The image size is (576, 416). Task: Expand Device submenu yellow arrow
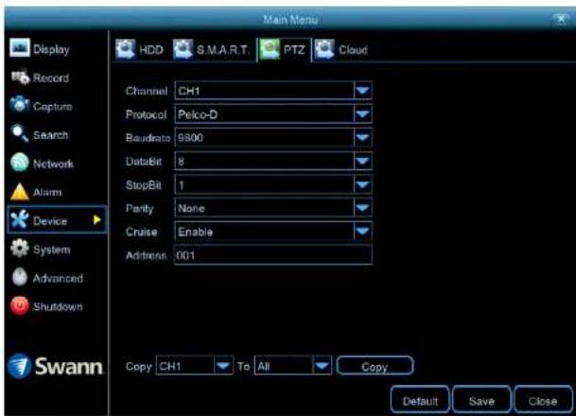pos(97,220)
